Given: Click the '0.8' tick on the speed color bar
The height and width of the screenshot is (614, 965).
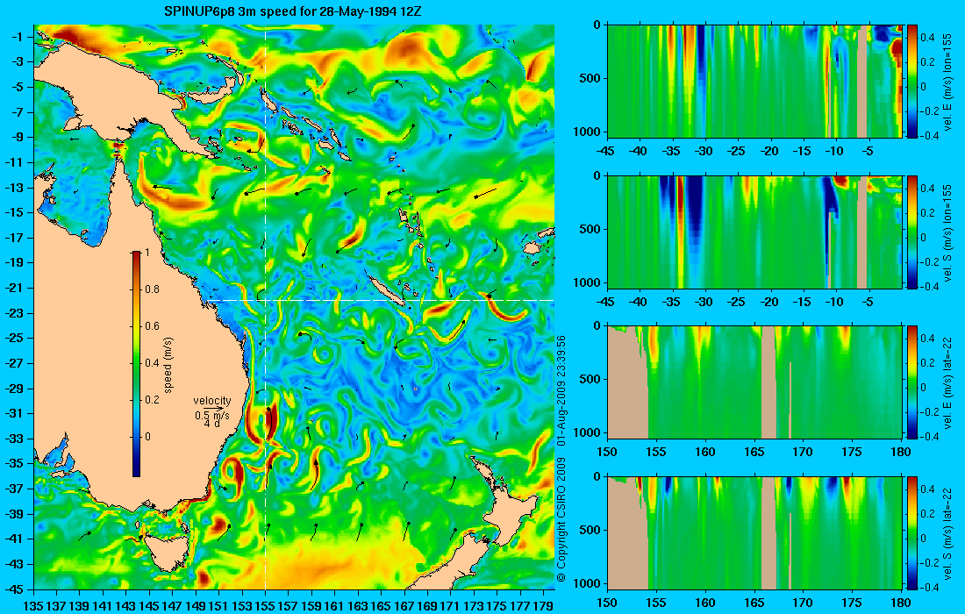Looking at the screenshot, I should tap(152, 289).
